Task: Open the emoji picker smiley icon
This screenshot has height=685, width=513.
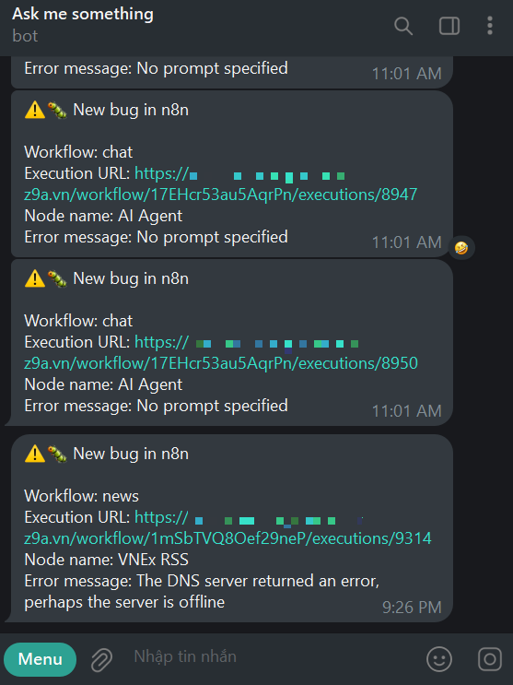Action: (x=438, y=659)
